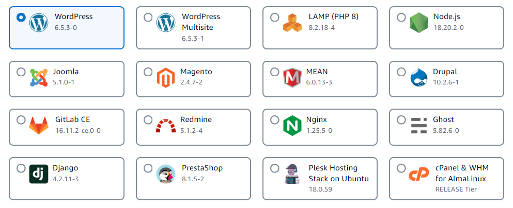Select the PrestaShop radio button
Image resolution: width=513 pixels, height=208 pixels.
click(x=148, y=168)
